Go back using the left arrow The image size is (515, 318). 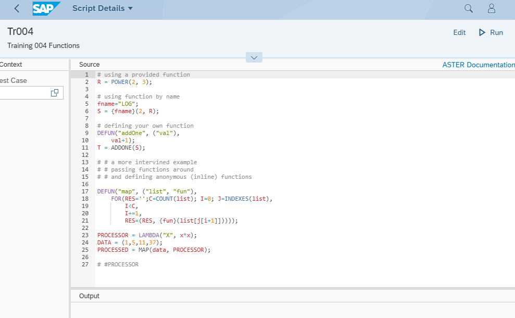17,8
